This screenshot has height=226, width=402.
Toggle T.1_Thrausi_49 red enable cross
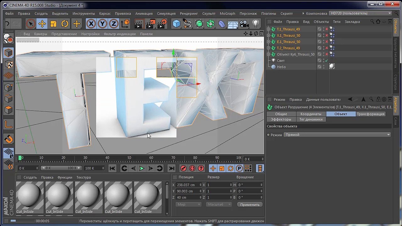click(x=327, y=29)
